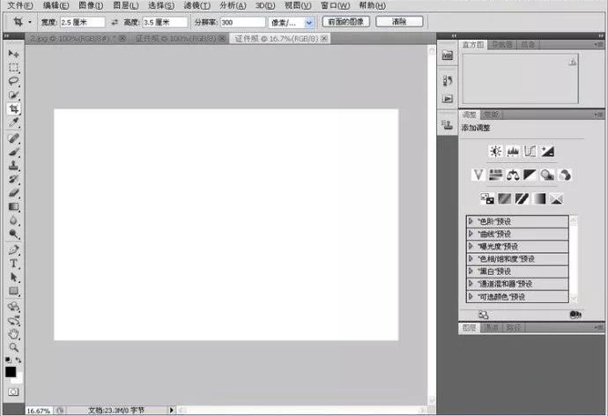Expand the 色阶 presets list
Image resolution: width=608 pixels, height=416 pixels.
[x=471, y=221]
